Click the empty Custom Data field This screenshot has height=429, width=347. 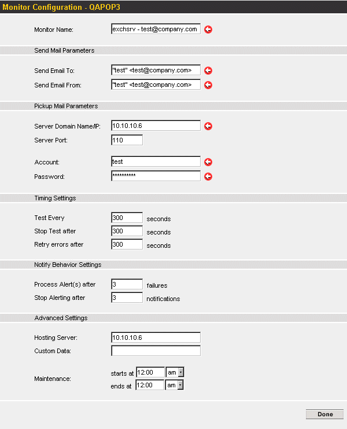coord(156,351)
